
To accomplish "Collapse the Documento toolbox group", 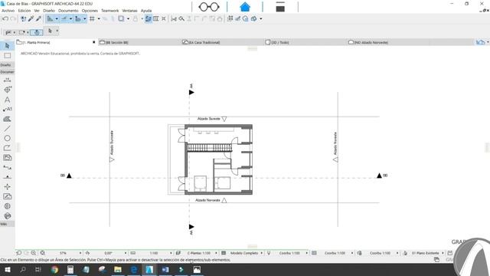I will 7,72.
